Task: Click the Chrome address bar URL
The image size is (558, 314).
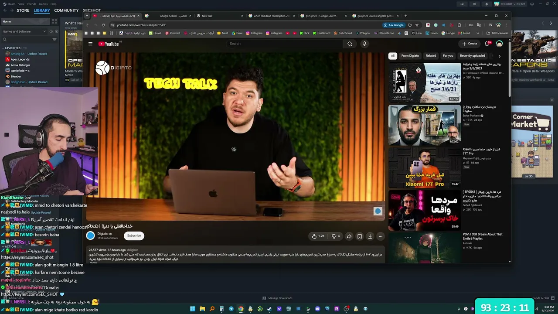Action: [141, 25]
